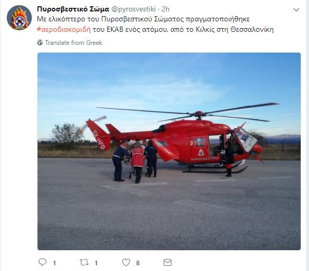The image size is (309, 271).
Task: Like the tweet with the heart icon
Action: (x=126, y=262)
